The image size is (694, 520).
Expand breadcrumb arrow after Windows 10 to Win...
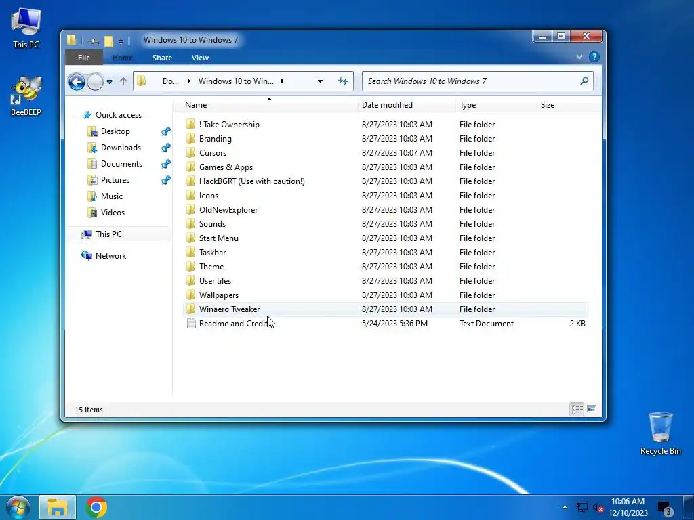click(x=283, y=81)
